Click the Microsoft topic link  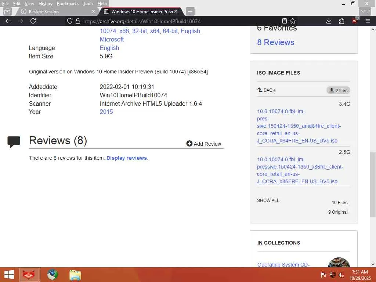pos(112,39)
